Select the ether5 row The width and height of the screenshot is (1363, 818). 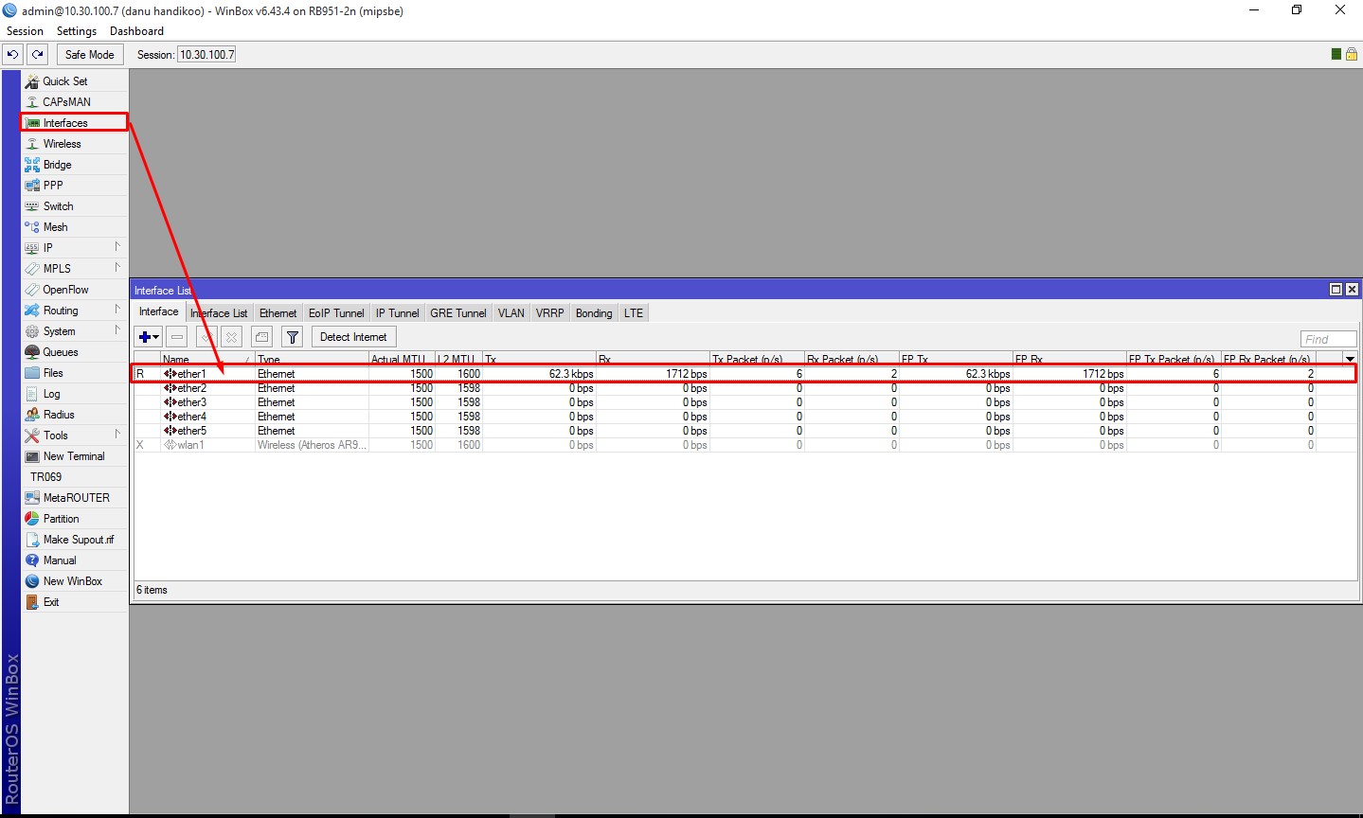point(744,431)
